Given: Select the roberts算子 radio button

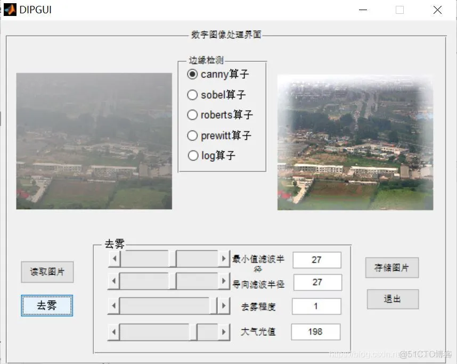Looking at the screenshot, I should (x=192, y=115).
